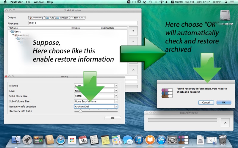
Task: Open the Window menu
Action: (x=39, y=2)
